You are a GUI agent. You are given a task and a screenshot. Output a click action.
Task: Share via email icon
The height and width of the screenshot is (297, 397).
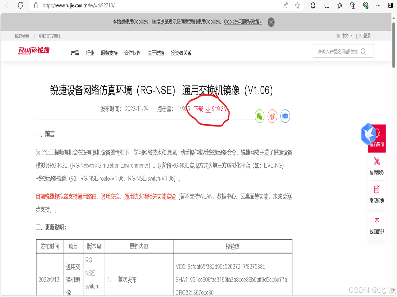pyautogui.click(x=285, y=116)
